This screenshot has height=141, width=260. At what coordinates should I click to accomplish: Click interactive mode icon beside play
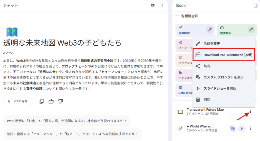click(x=232, y=129)
